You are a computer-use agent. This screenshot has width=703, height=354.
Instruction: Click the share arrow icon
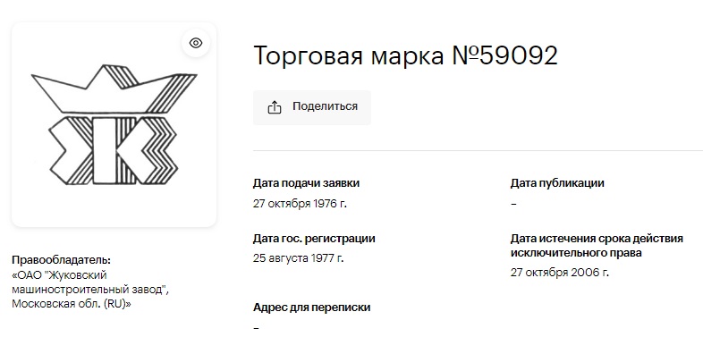tap(275, 107)
